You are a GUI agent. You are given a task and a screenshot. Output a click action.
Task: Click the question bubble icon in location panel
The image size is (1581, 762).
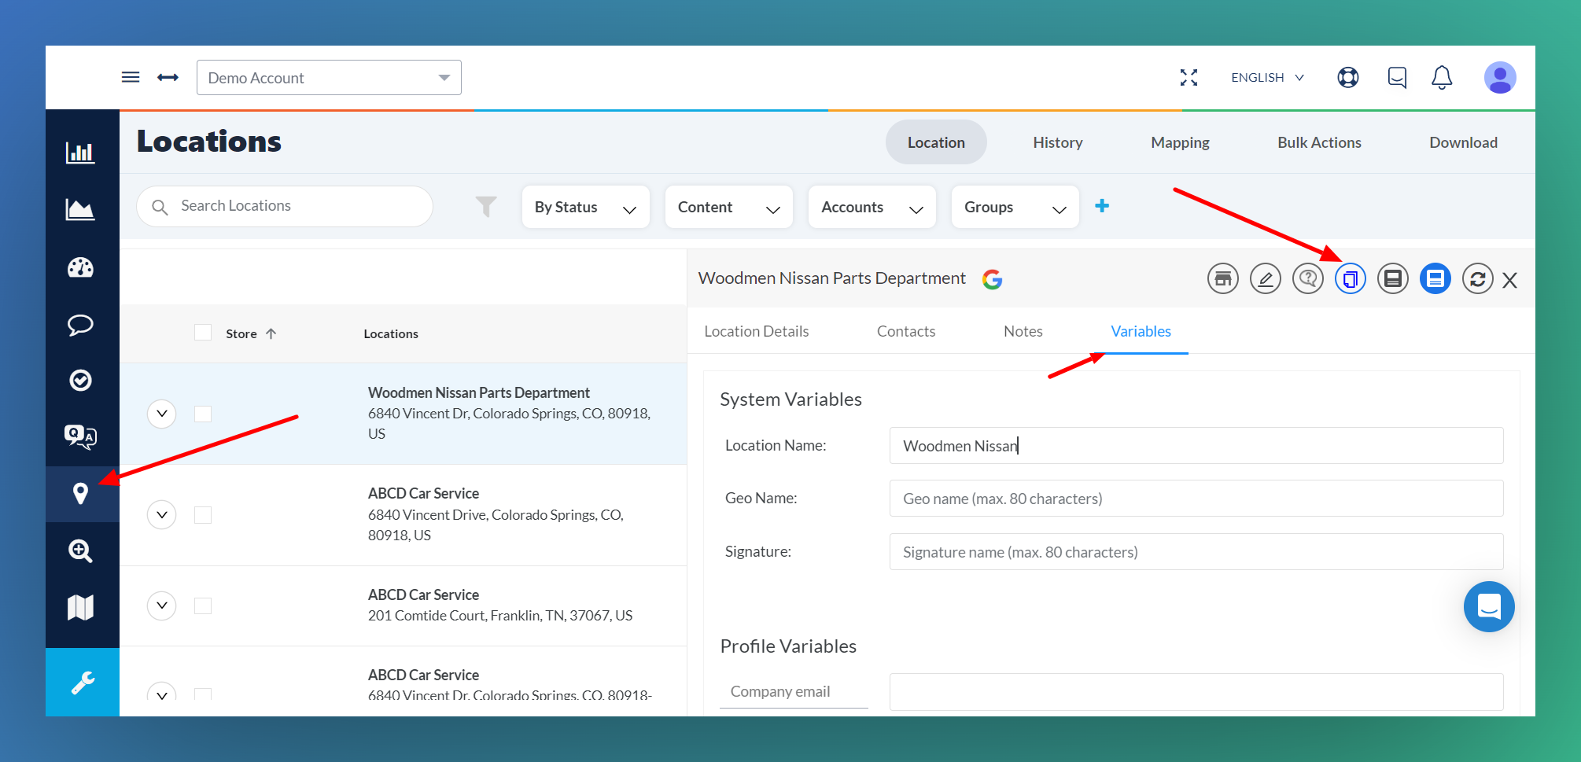click(1308, 278)
